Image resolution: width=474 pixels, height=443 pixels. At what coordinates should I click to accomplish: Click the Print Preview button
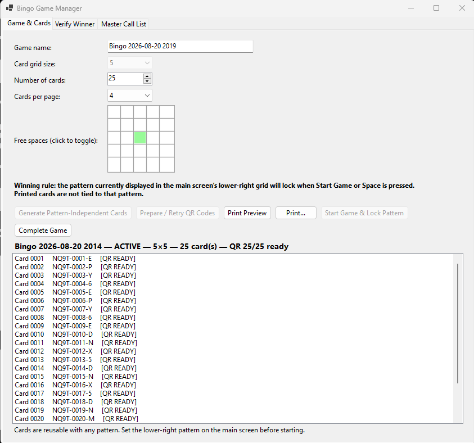pyautogui.click(x=247, y=213)
